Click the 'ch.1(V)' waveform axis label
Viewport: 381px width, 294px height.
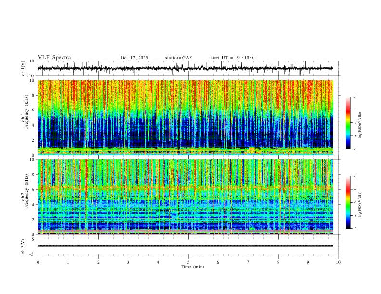[23, 68]
